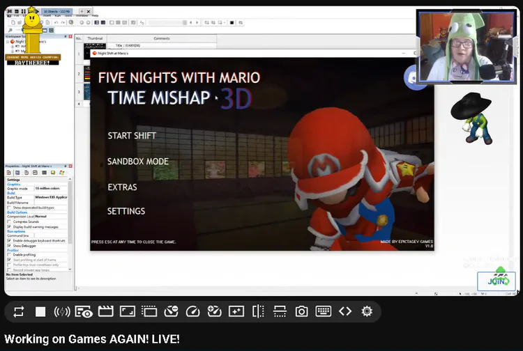Toggle Compress Sounds checkbox

click(x=9, y=221)
